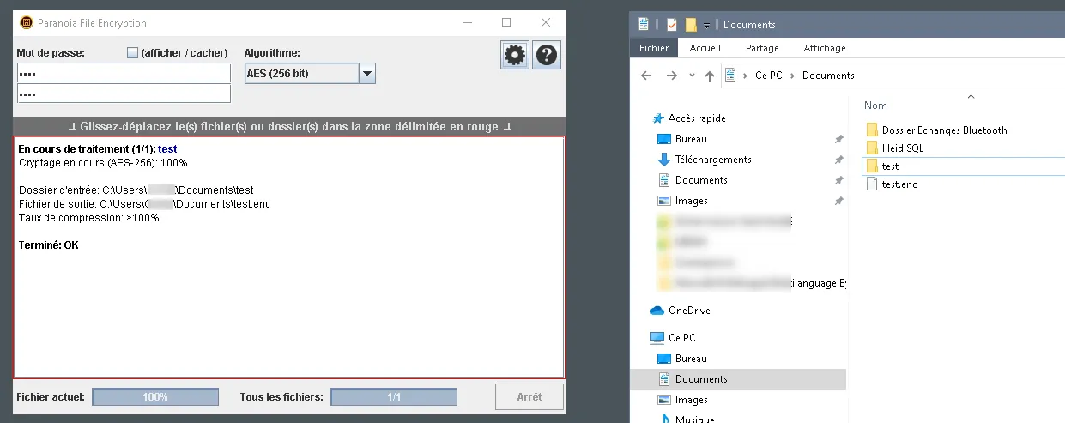
Task: Go back with the Explorer back arrow
Action: pyautogui.click(x=647, y=76)
